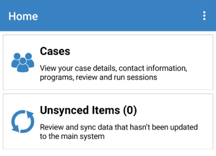Viewport: 216px width, 156px height.
Task: Tap the Cases people group icon
Action: pos(23,63)
